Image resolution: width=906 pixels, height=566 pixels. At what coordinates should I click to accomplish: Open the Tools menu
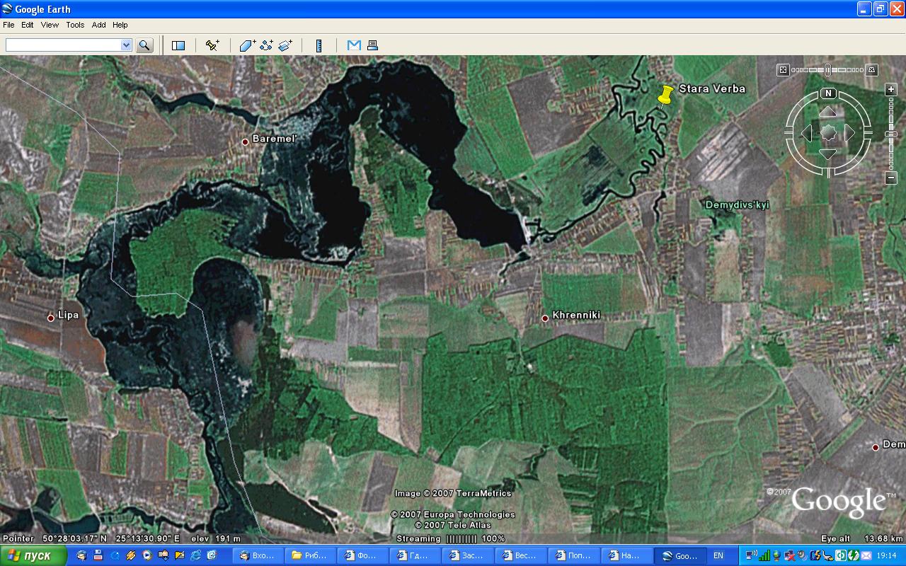[x=75, y=25]
